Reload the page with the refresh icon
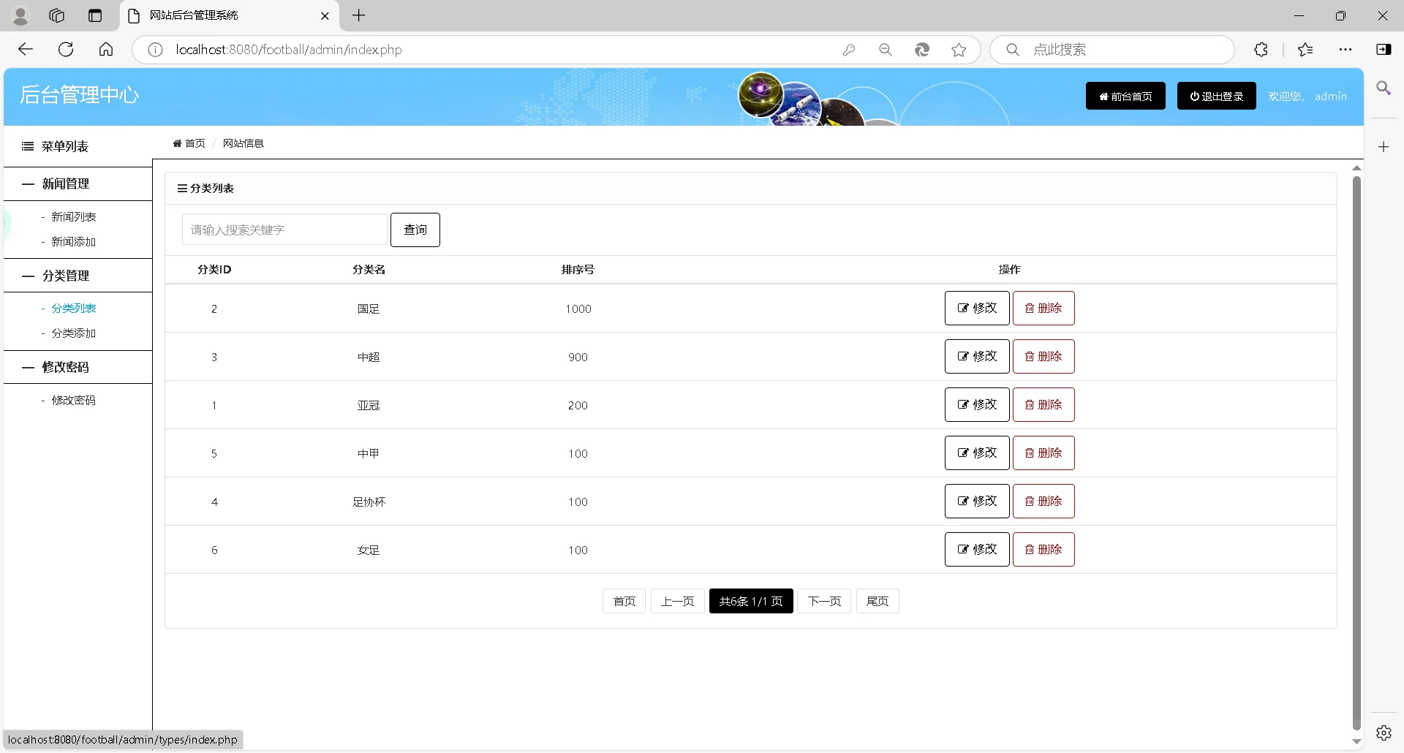Viewport: 1404px width, 753px height. pos(66,49)
